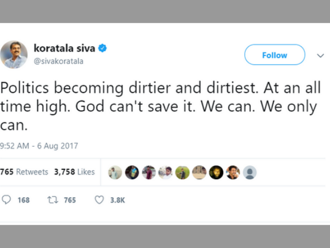Expand the tweet options chevron
The image size is (330, 248).
coord(321,56)
